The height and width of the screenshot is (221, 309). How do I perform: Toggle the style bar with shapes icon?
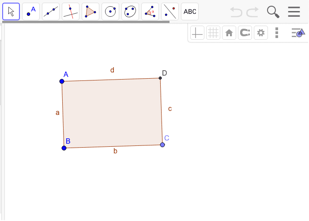298,33
